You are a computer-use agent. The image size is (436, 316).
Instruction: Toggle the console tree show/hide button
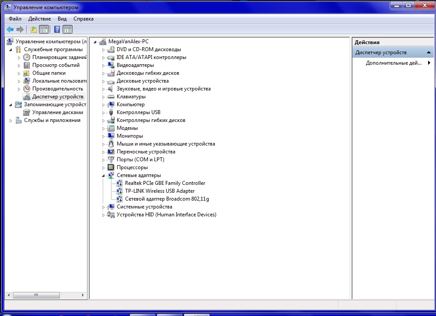tap(44, 30)
